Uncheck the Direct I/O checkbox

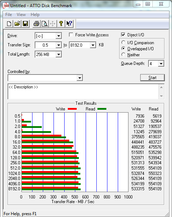pos(123,35)
